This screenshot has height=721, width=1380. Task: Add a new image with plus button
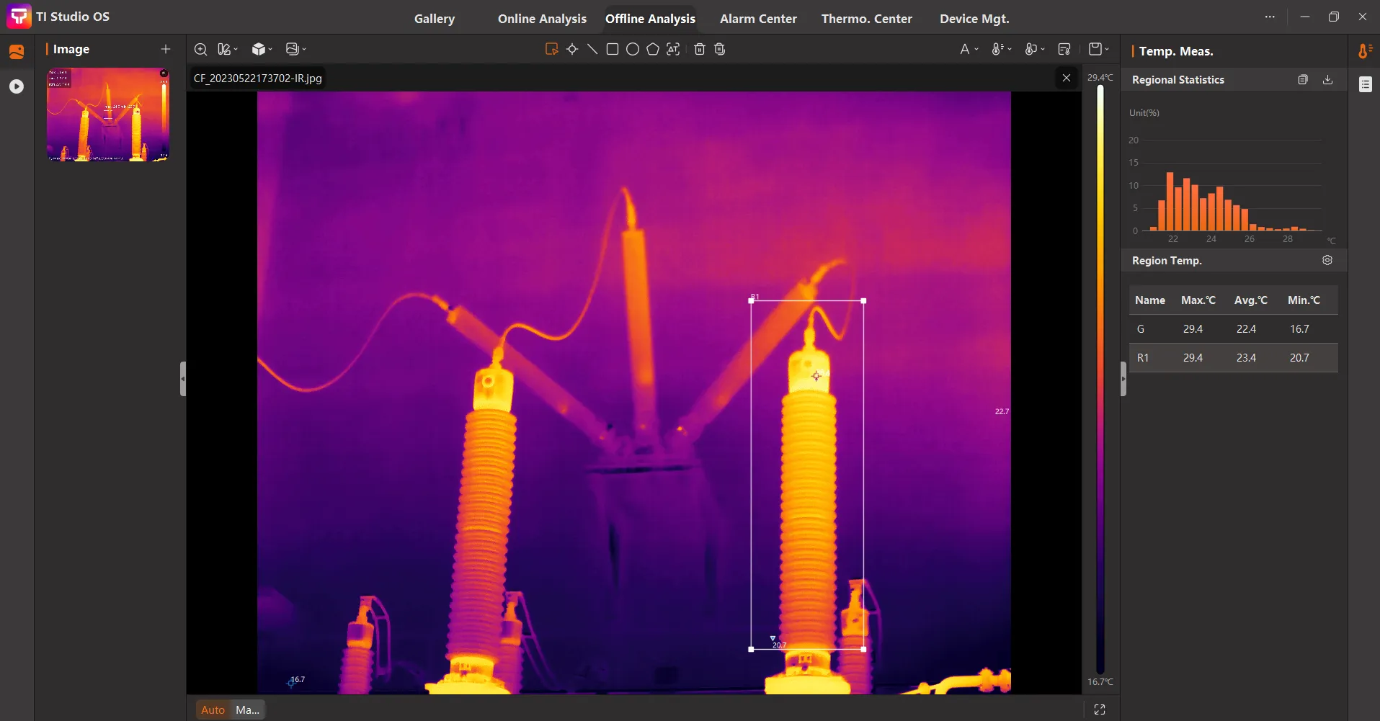[166, 49]
